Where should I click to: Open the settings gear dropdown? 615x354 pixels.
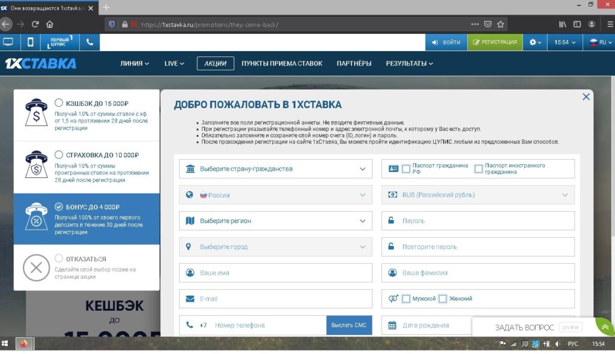[x=535, y=42]
